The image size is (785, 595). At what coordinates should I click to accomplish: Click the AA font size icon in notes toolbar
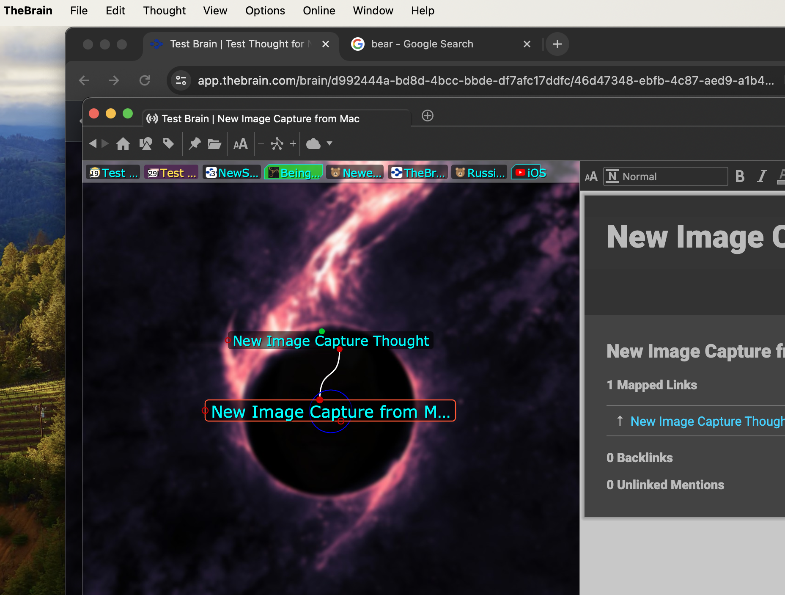[591, 176]
